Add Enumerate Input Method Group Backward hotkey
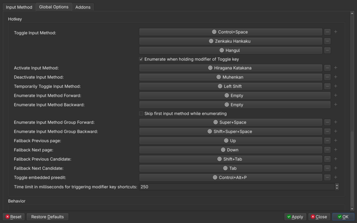 click(336, 132)
